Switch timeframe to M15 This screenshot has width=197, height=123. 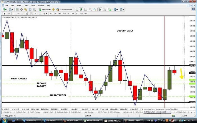[x=60, y=14]
